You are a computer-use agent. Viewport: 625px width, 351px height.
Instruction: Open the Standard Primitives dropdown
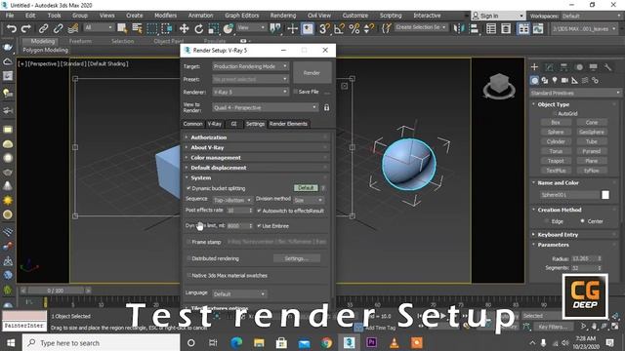click(x=575, y=93)
